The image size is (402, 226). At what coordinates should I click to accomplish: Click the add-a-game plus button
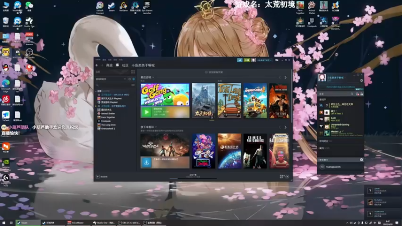pos(97,177)
